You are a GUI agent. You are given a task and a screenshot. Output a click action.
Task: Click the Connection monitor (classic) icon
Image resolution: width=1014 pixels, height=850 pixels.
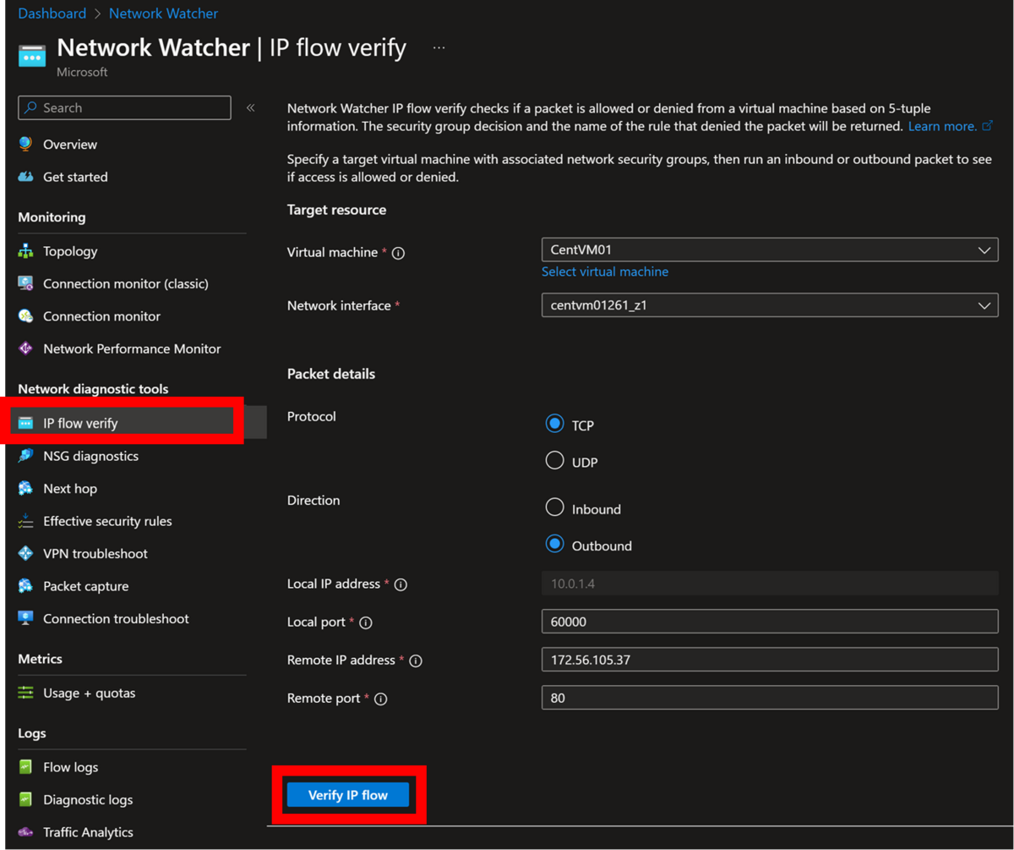coord(25,283)
